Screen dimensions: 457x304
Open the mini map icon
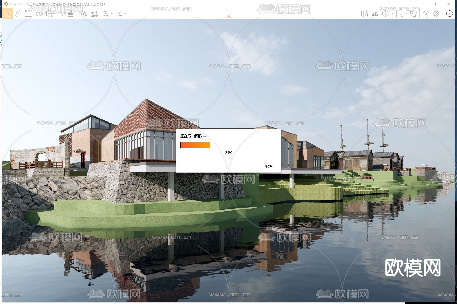[x=364, y=13]
